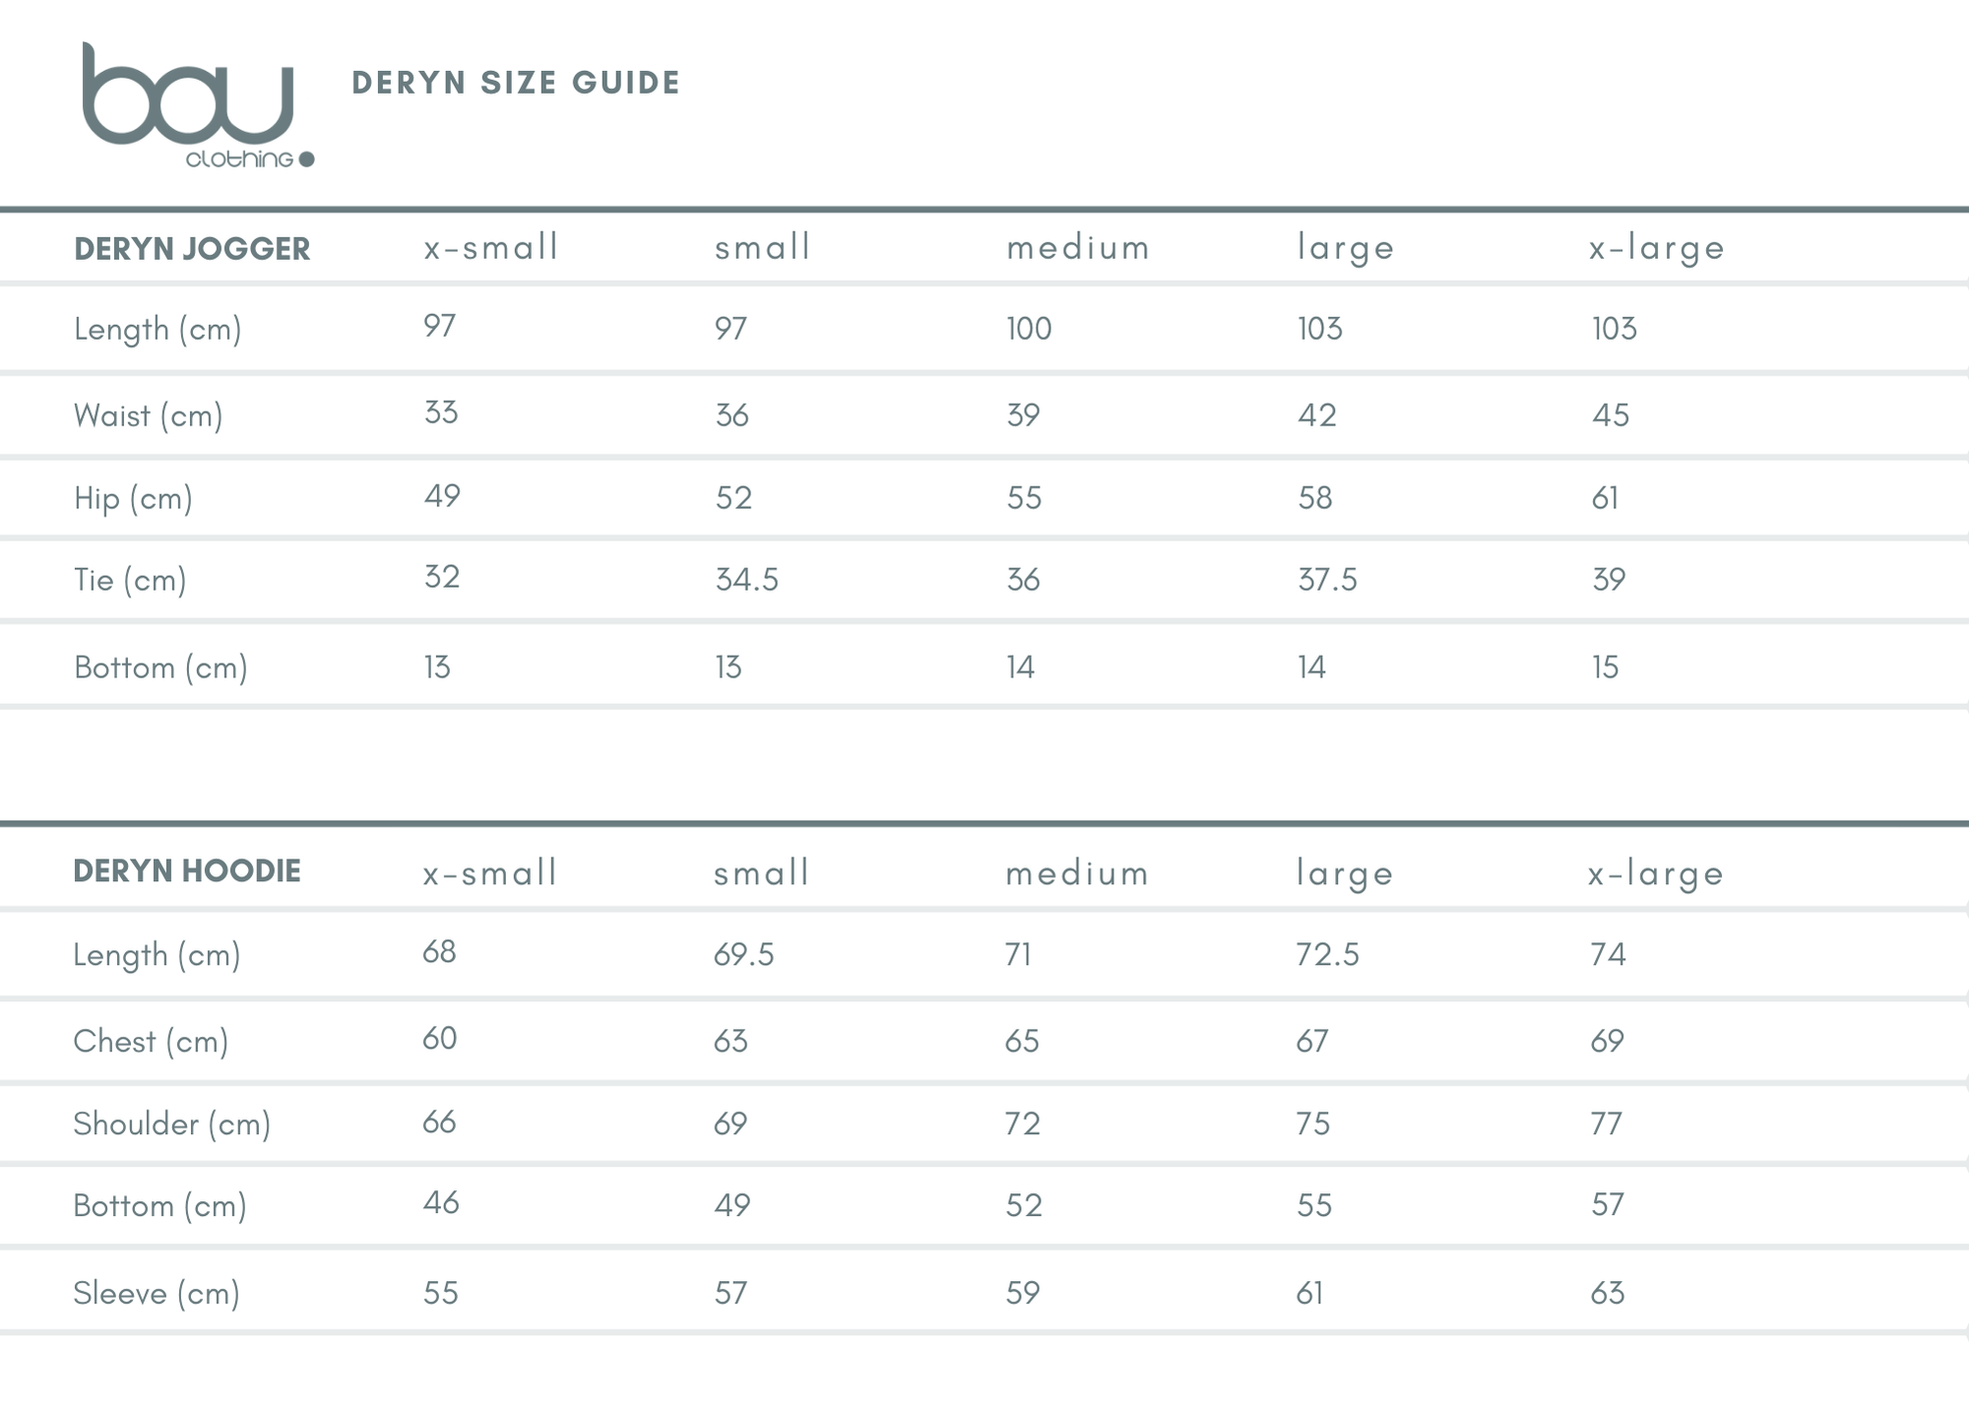This screenshot has width=1969, height=1406.
Task: Click the x-large waist value 45
Action: point(1611,415)
